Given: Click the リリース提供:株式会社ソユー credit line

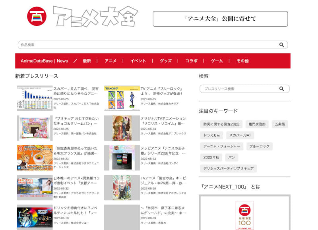Looking at the screenshot, I should tap(71, 223).
